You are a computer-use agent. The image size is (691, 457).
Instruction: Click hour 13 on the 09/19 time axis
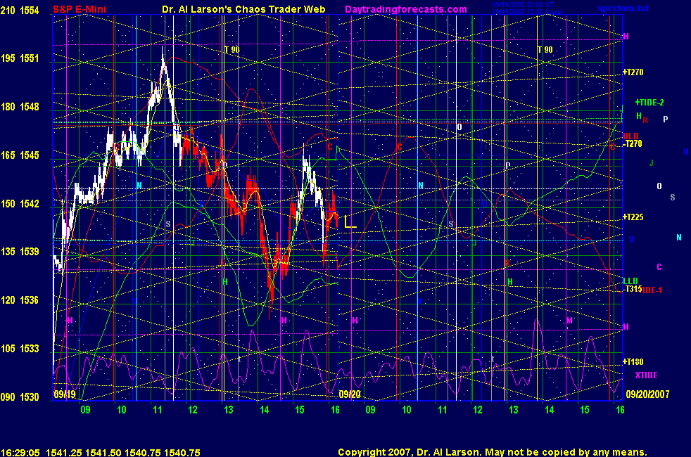point(228,410)
